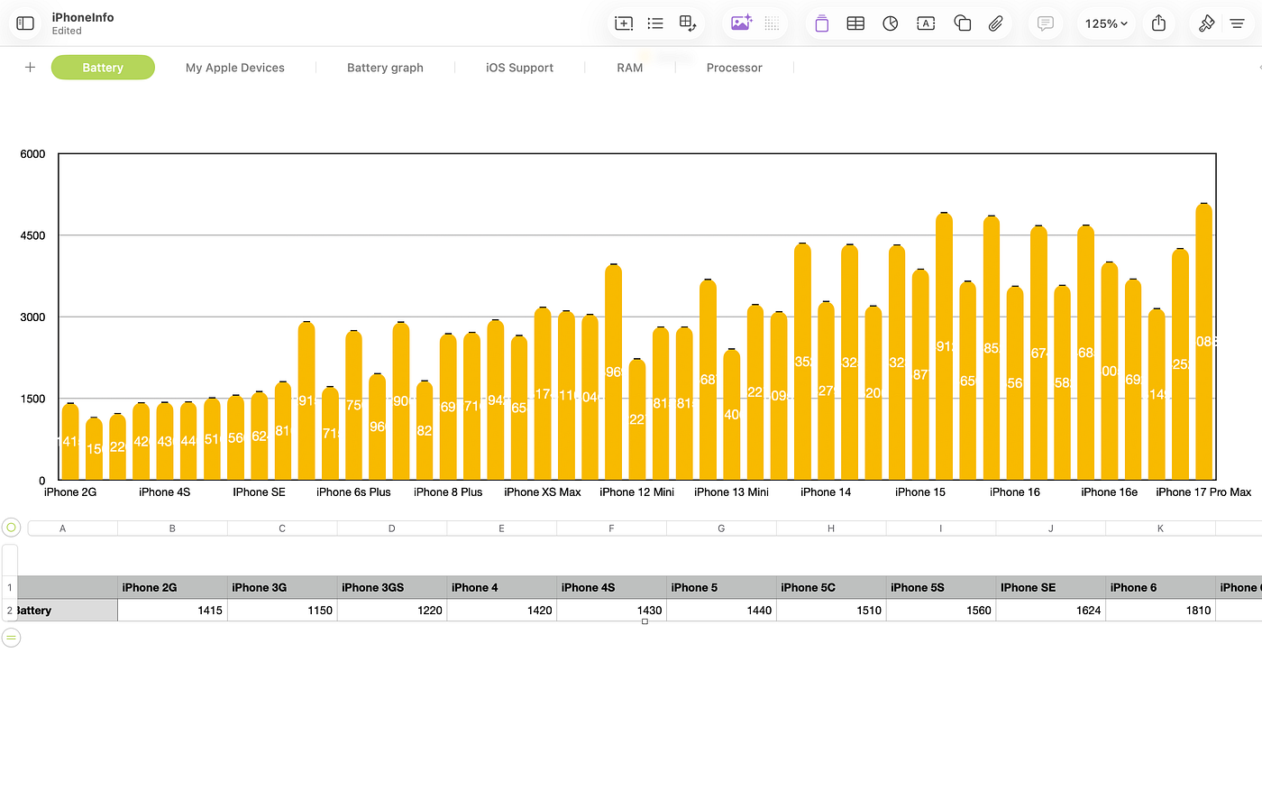Open the Shape insert icon
Image resolution: width=1262 pixels, height=790 pixels.
click(x=962, y=23)
